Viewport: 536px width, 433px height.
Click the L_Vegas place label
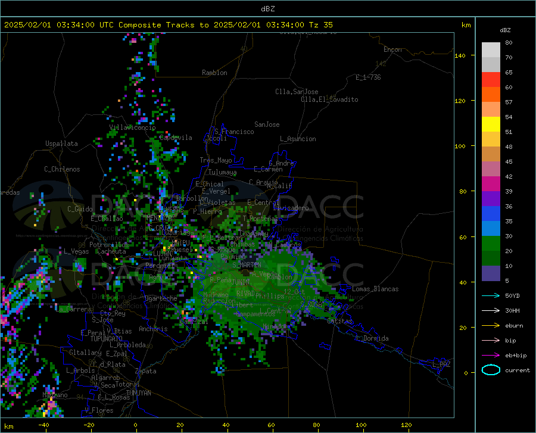pyautogui.click(x=76, y=251)
